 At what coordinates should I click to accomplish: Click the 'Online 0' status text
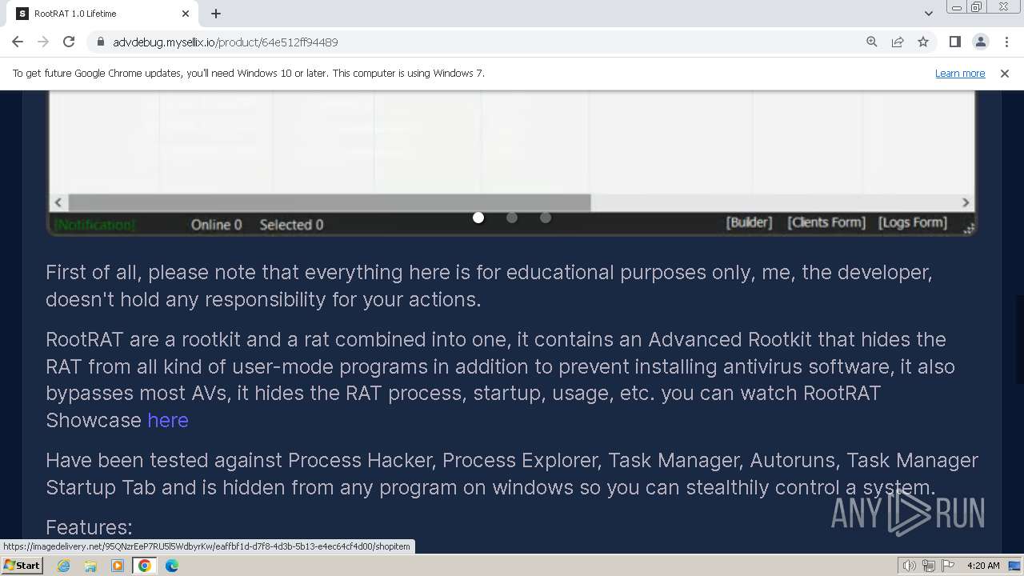click(x=216, y=225)
